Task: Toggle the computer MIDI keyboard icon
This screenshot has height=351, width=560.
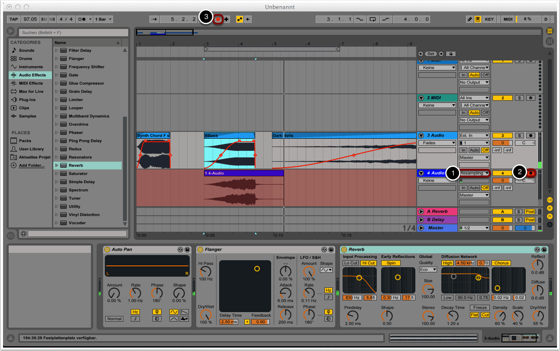Action: point(478,19)
